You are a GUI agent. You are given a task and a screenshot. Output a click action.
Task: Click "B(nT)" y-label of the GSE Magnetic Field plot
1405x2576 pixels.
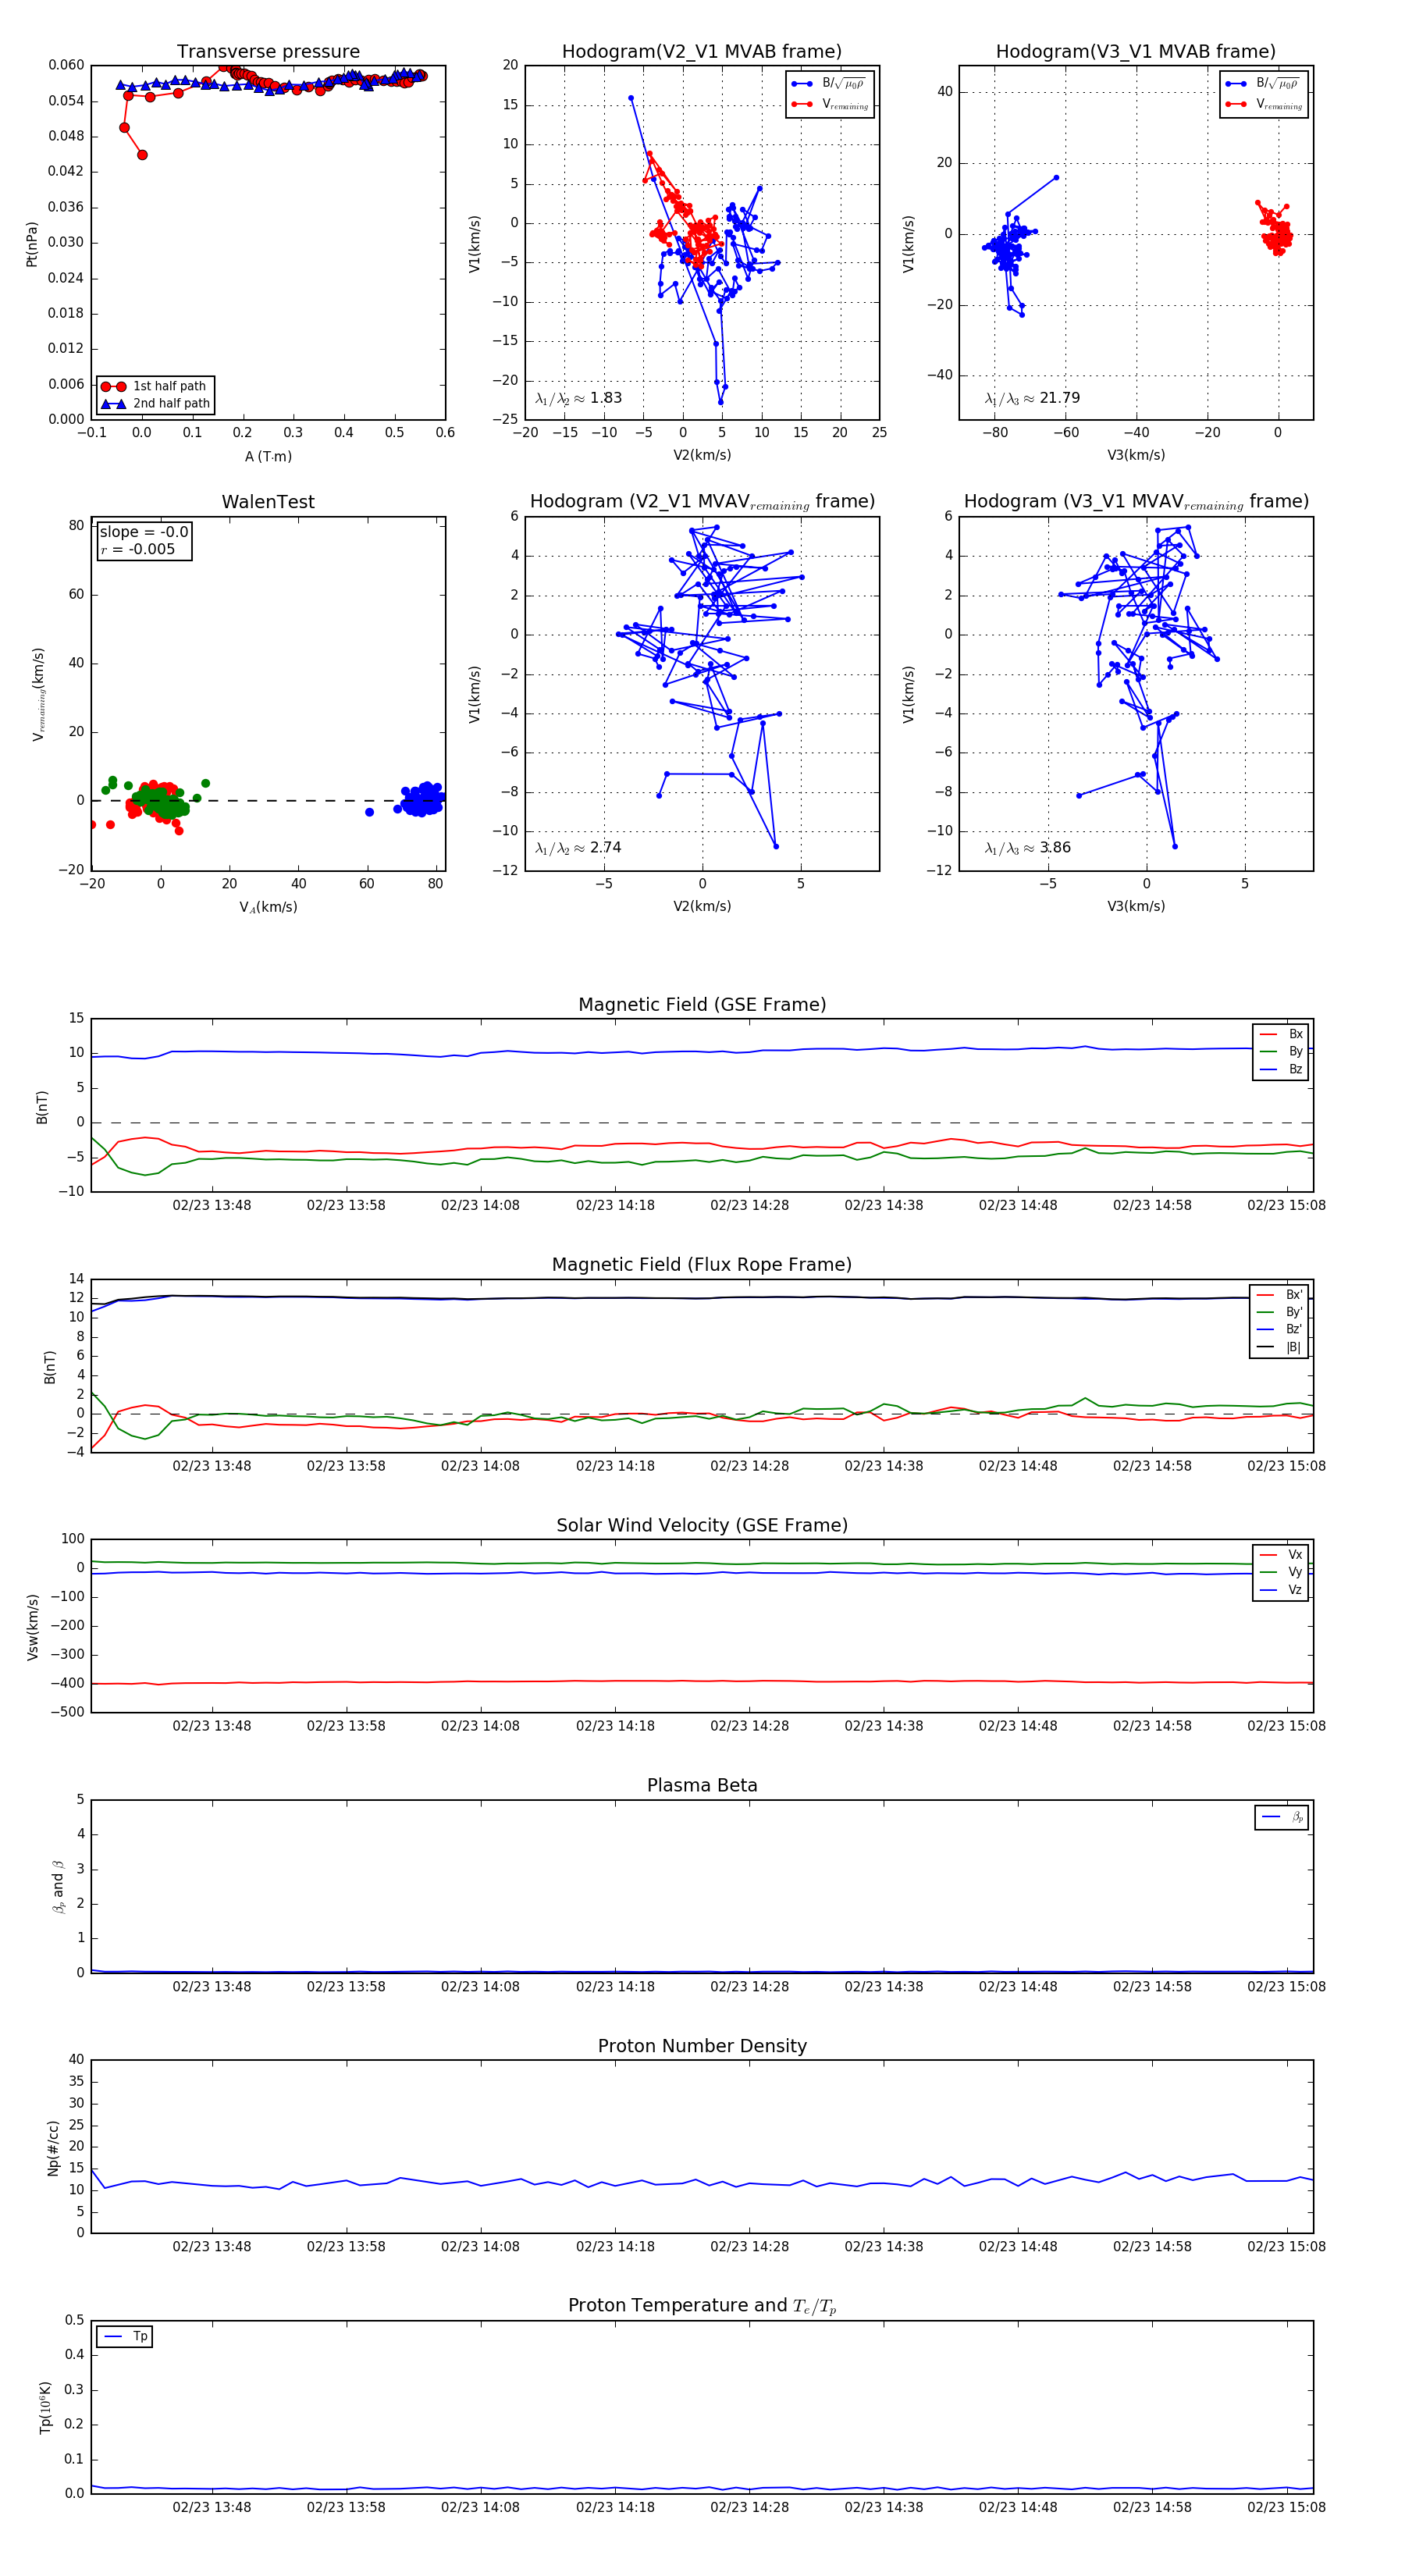coord(42,1107)
